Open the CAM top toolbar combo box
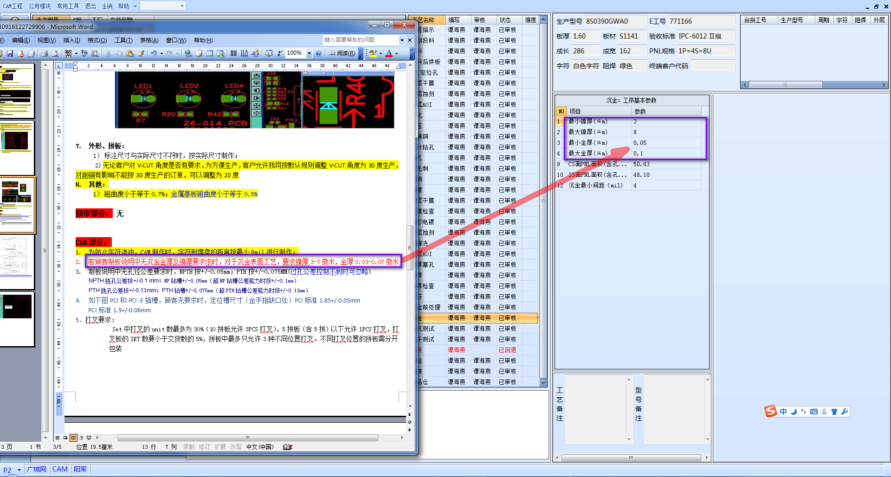Viewport: 891px width, 477px height. coord(162,6)
